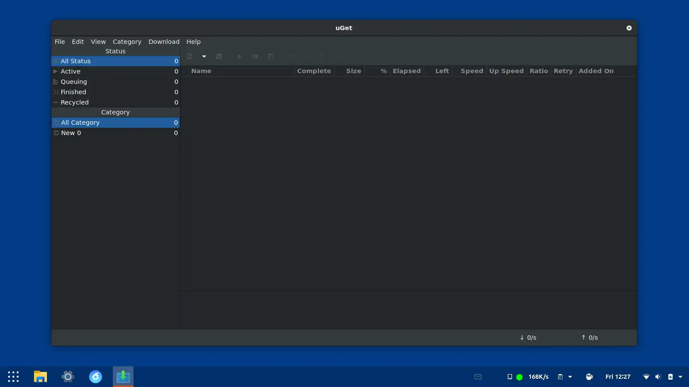The image size is (689, 387).
Task: Open the settings gear in the taskbar
Action: (68, 377)
